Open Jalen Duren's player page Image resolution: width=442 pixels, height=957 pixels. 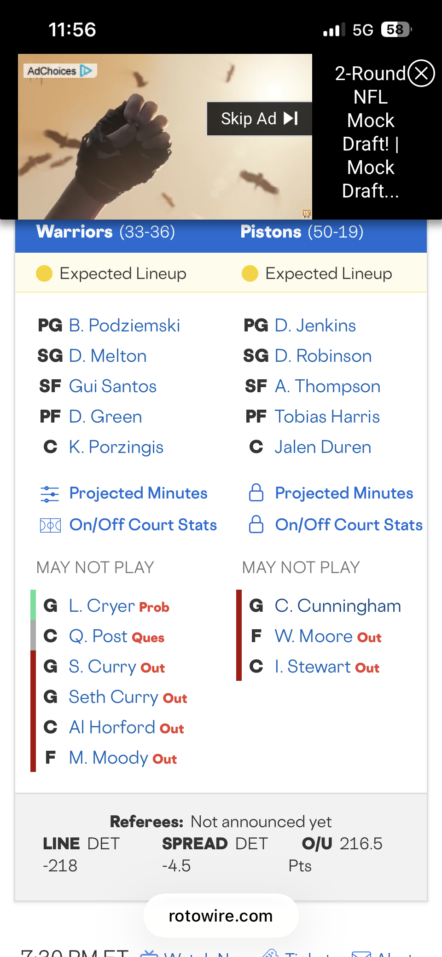(323, 447)
